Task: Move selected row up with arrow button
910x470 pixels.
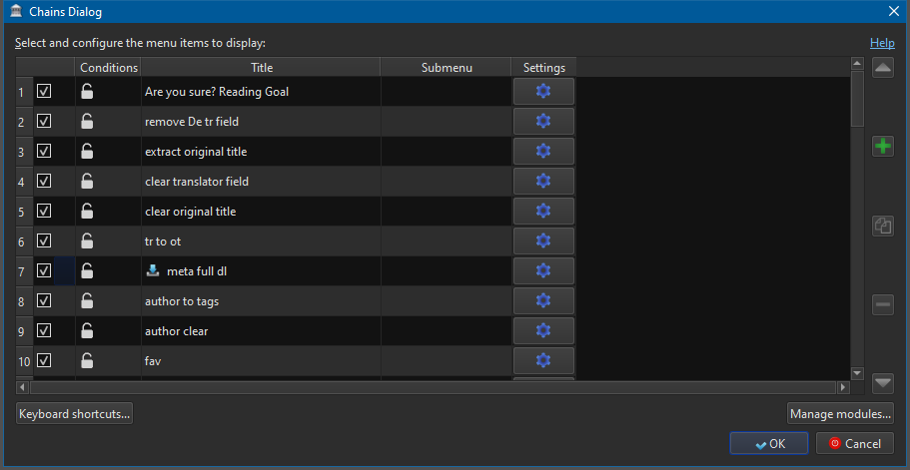Action: click(x=883, y=67)
